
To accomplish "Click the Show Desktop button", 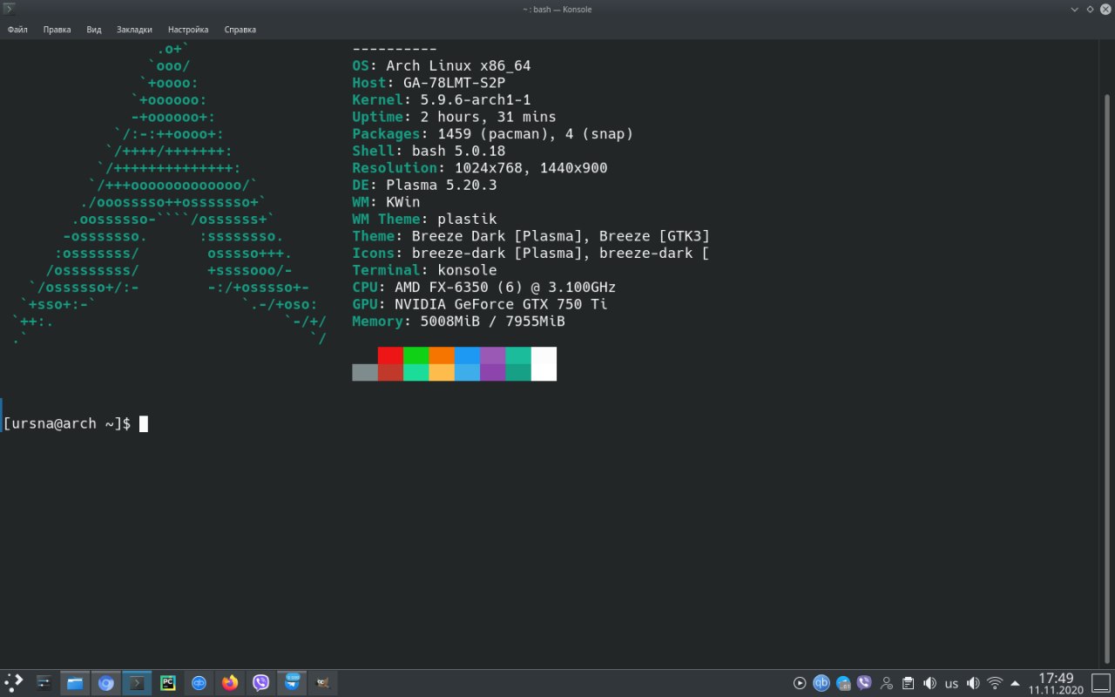I will pyautogui.click(x=1101, y=683).
